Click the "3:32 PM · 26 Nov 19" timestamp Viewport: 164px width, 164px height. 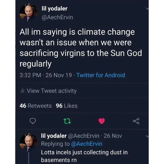(x=46, y=75)
